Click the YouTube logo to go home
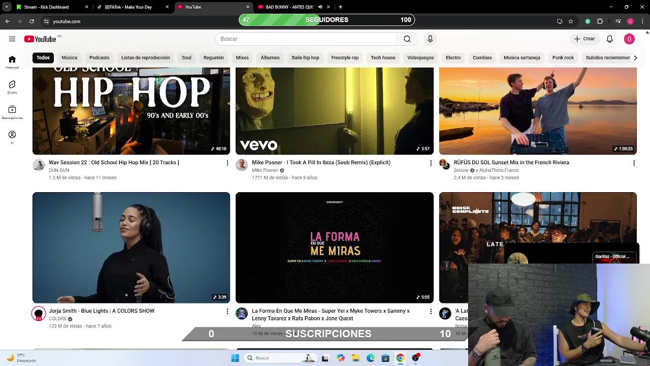This screenshot has width=650, height=366. pyautogui.click(x=40, y=39)
